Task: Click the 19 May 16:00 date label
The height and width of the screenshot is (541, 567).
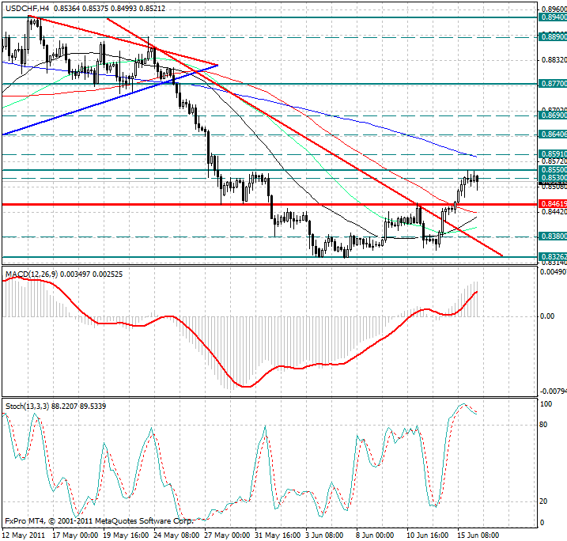Action: (x=126, y=535)
